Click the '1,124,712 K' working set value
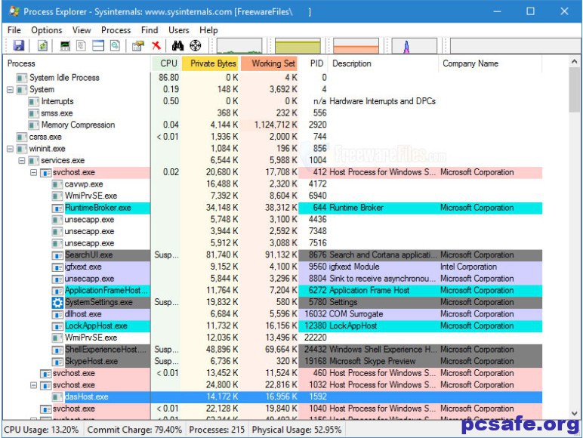The height and width of the screenshot is (438, 583). (x=276, y=125)
